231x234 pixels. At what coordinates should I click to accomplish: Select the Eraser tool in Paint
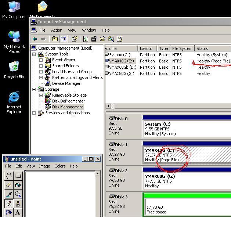click(9, 185)
